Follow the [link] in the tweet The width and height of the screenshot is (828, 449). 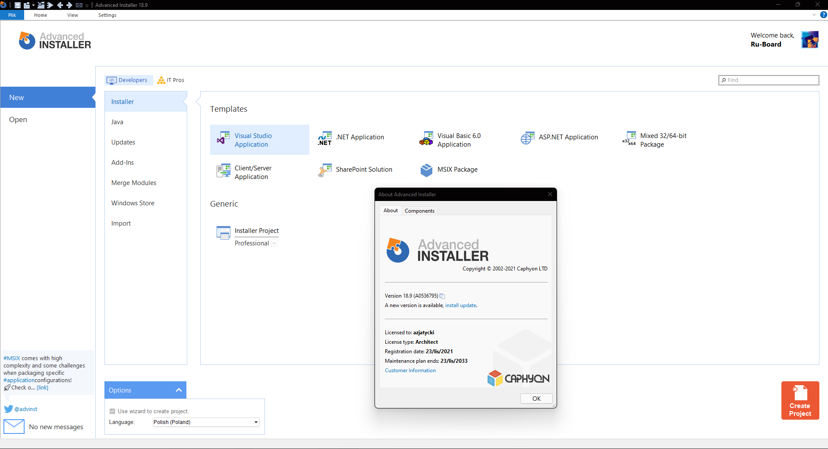(42, 387)
